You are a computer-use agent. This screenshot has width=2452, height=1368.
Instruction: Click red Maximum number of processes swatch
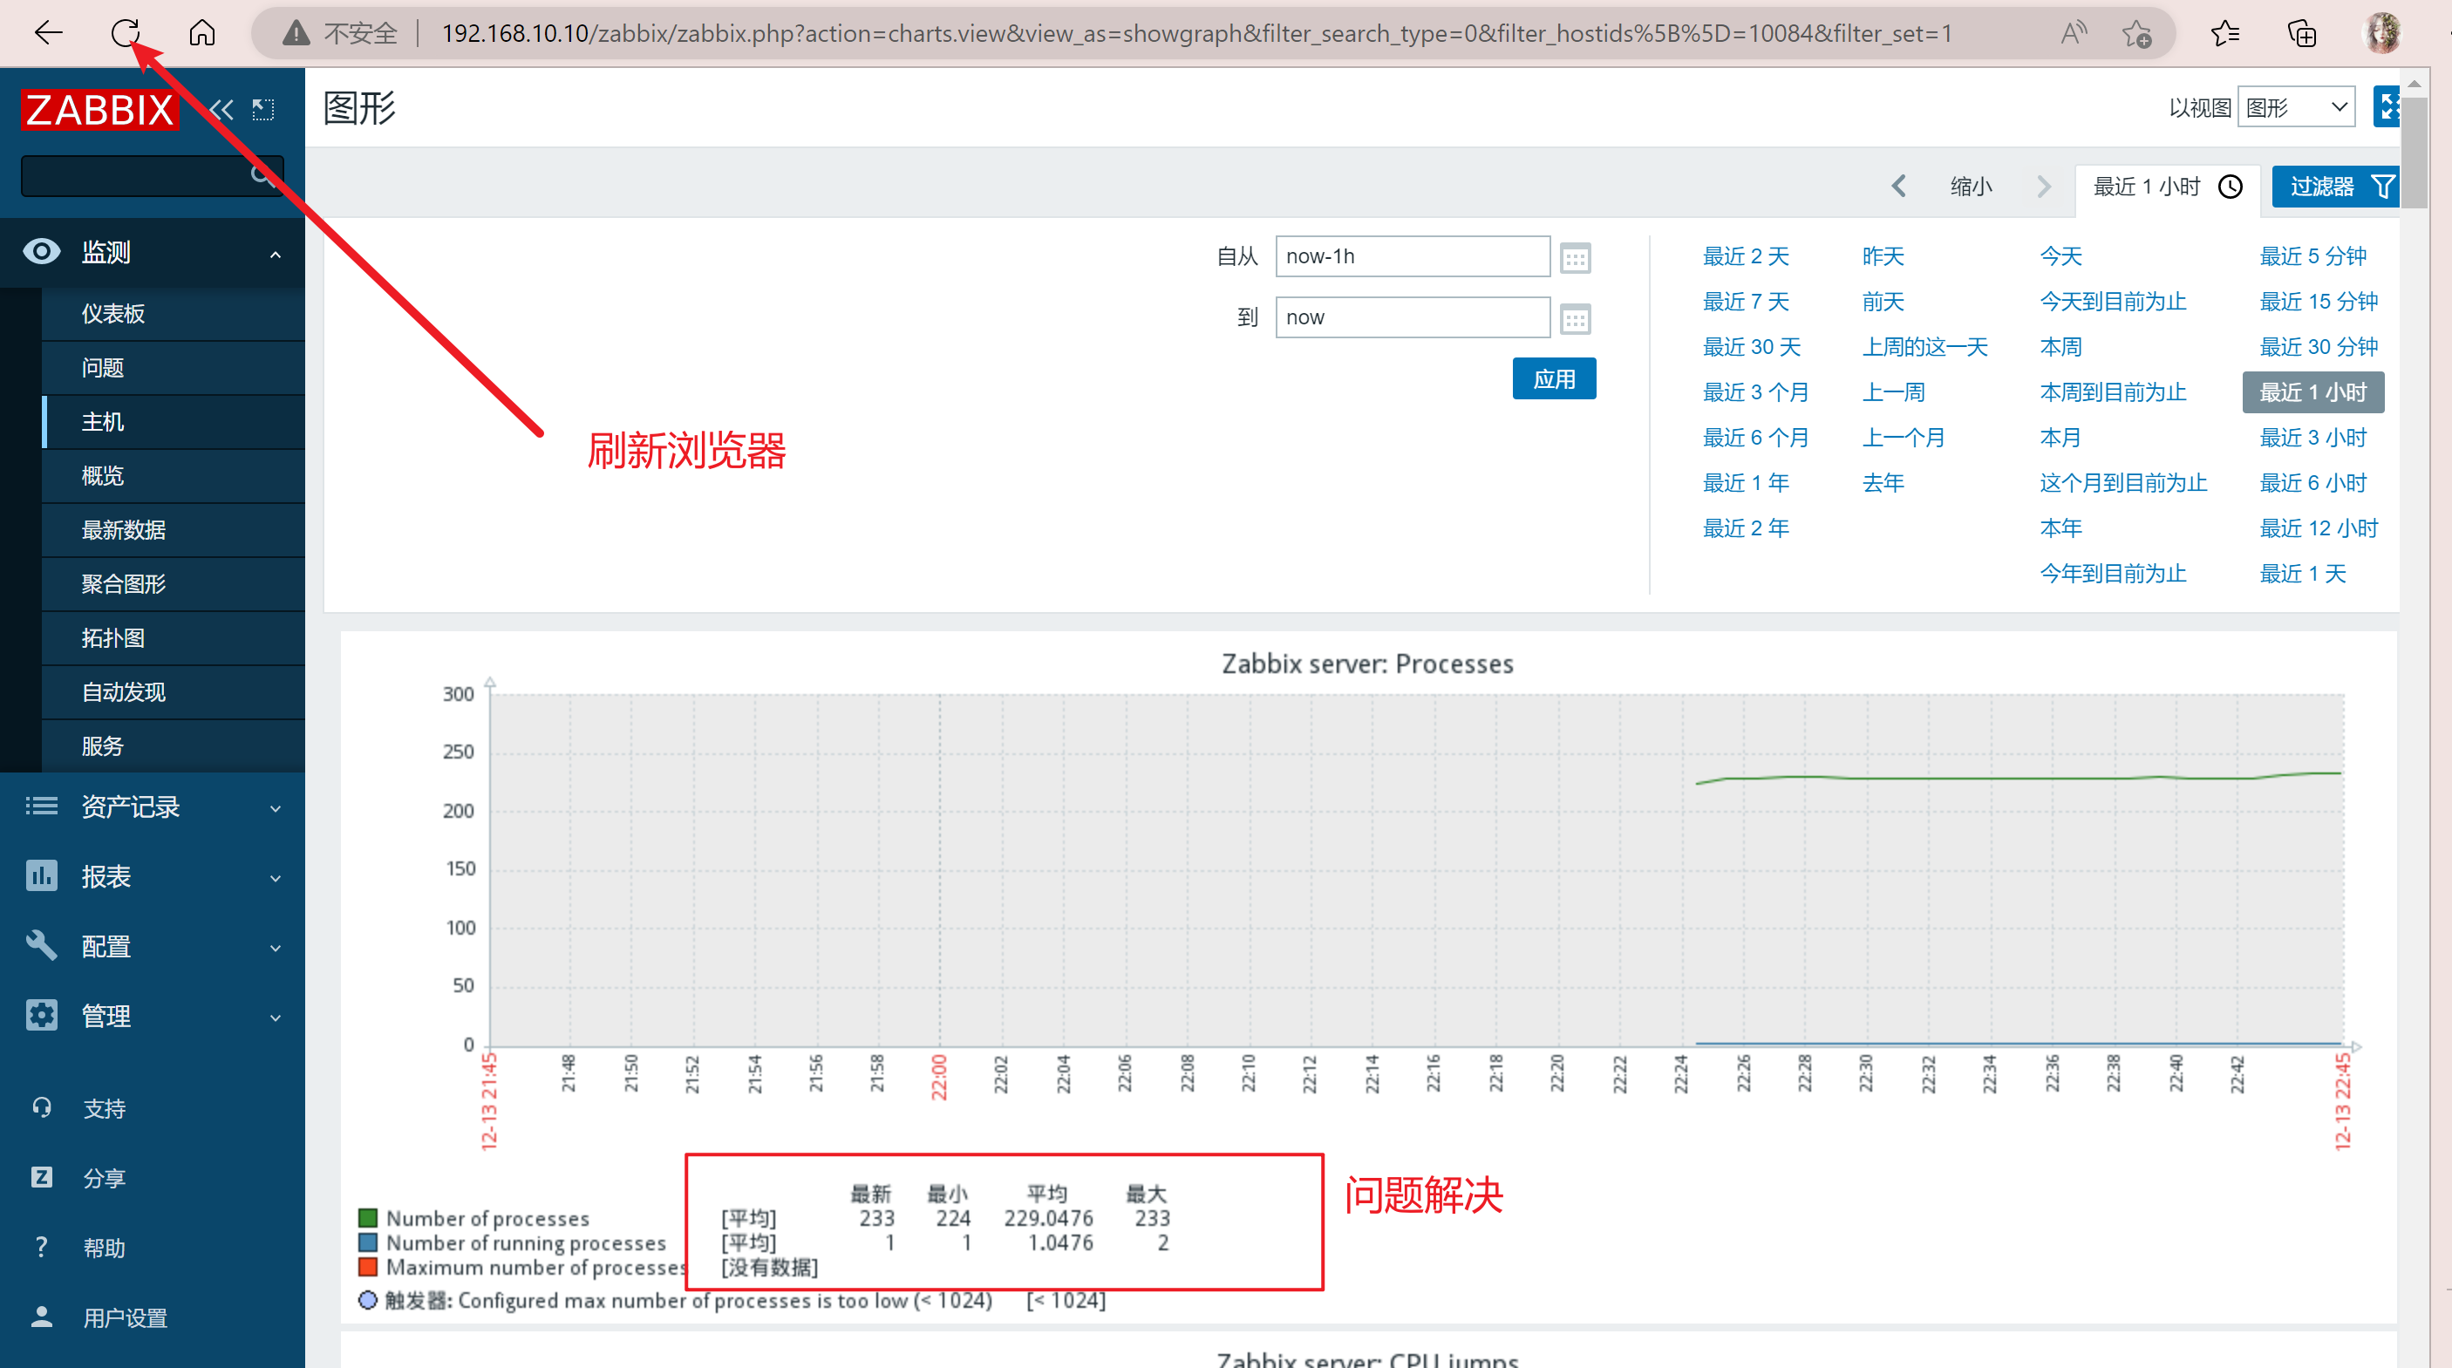click(x=367, y=1268)
